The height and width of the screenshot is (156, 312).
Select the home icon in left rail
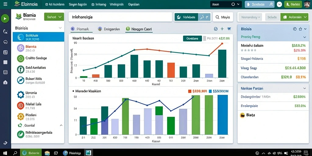coord(5,82)
